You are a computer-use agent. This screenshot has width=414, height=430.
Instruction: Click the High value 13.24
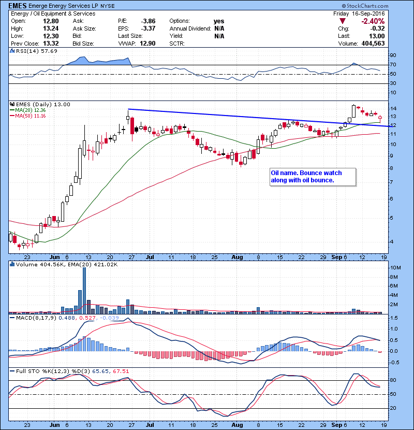[x=51, y=28]
